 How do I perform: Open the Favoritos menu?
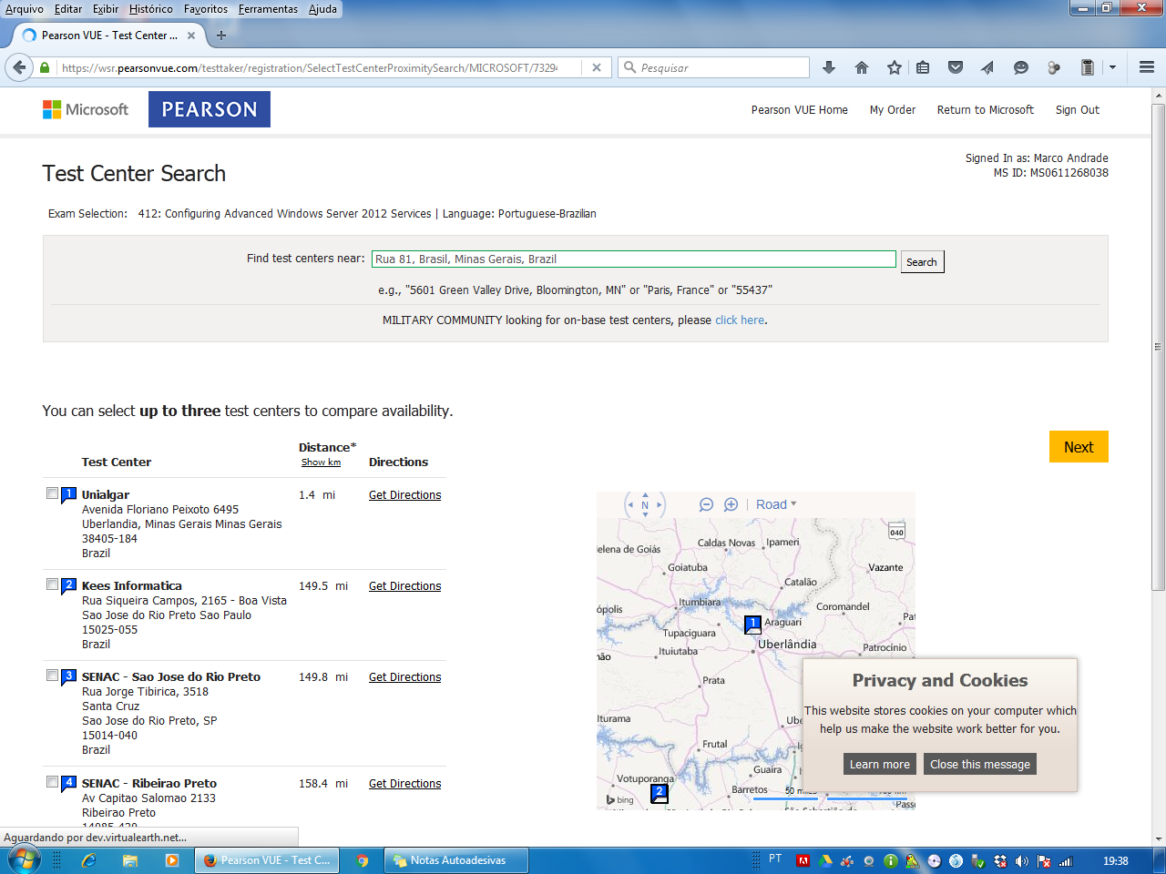(206, 9)
